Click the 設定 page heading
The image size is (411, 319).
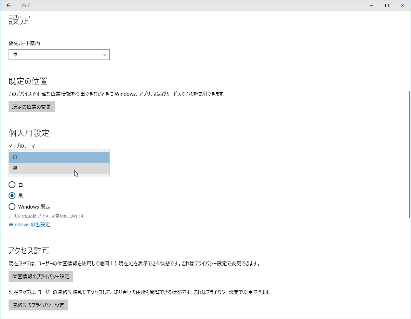click(19, 20)
